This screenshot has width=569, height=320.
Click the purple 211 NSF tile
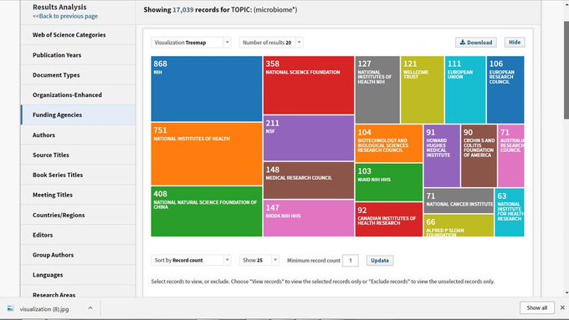point(309,138)
